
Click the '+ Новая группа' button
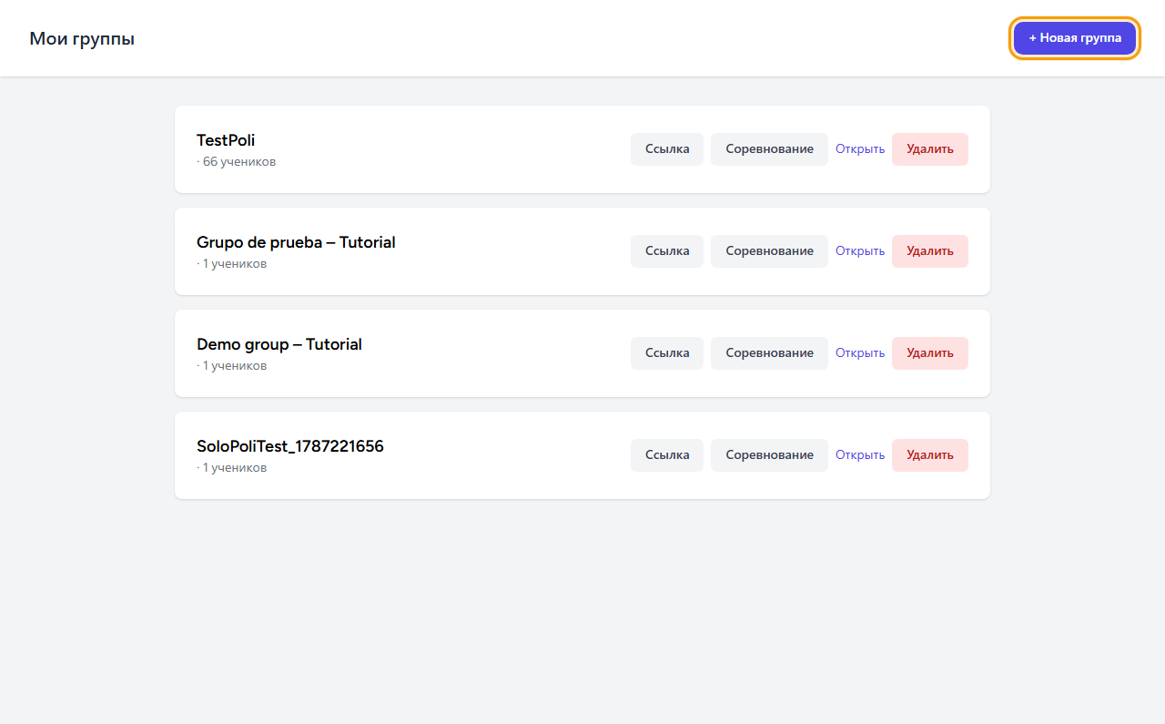(1075, 38)
